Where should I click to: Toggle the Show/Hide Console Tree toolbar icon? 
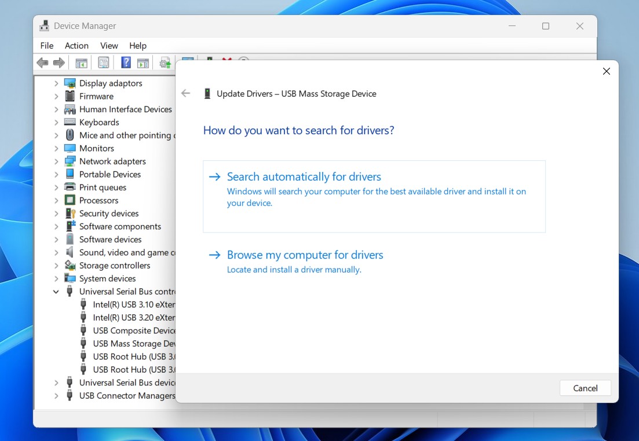81,63
